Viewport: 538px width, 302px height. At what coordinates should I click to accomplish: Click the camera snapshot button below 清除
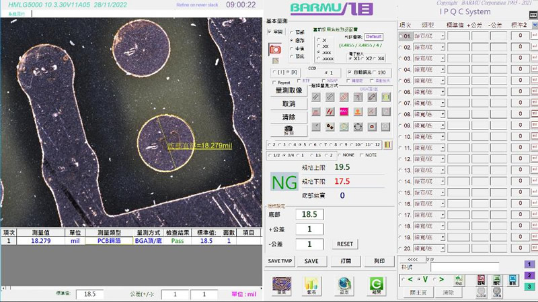coord(289,131)
